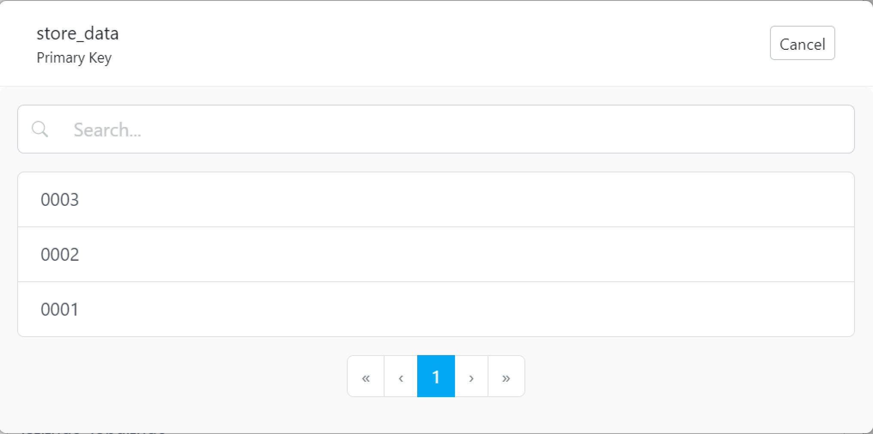The image size is (873, 434).
Task: Select the first-page double-left arrow icon
Action: pos(366,377)
